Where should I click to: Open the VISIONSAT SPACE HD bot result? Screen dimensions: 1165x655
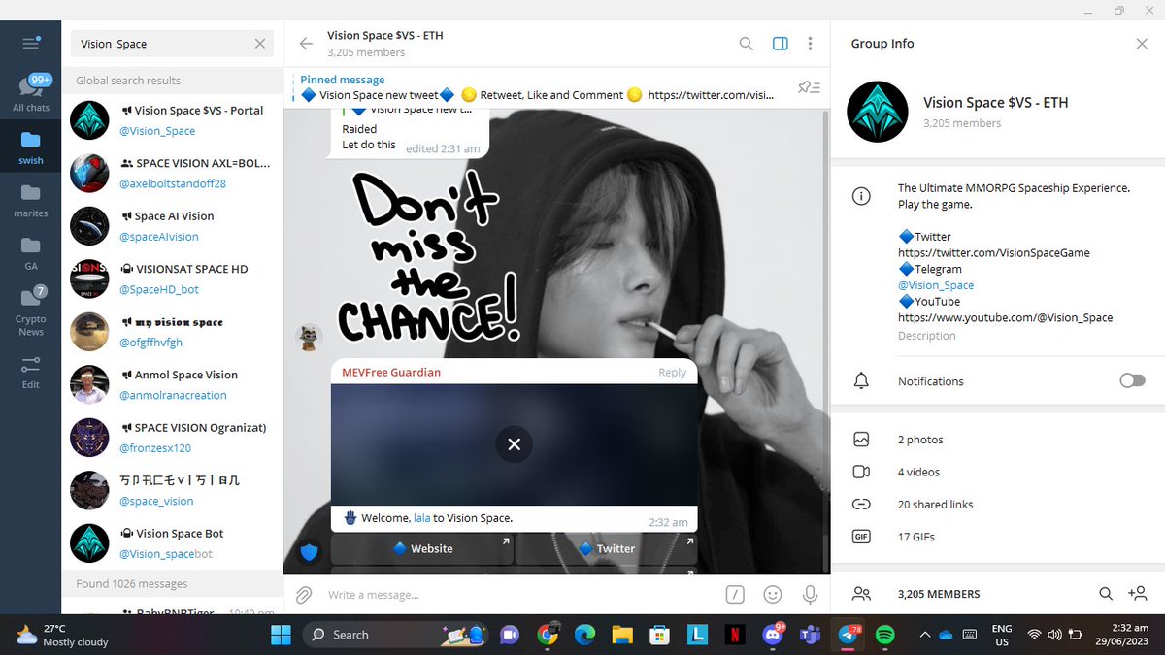coord(172,278)
